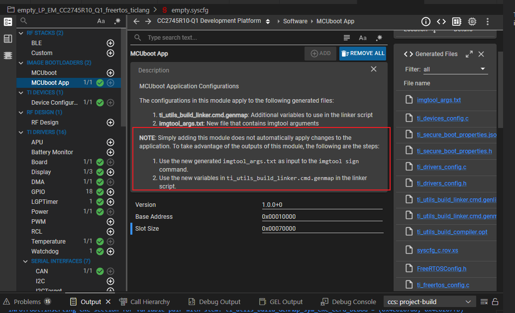
Task: Add a Battery Monitor driver instance
Action: tap(110, 152)
